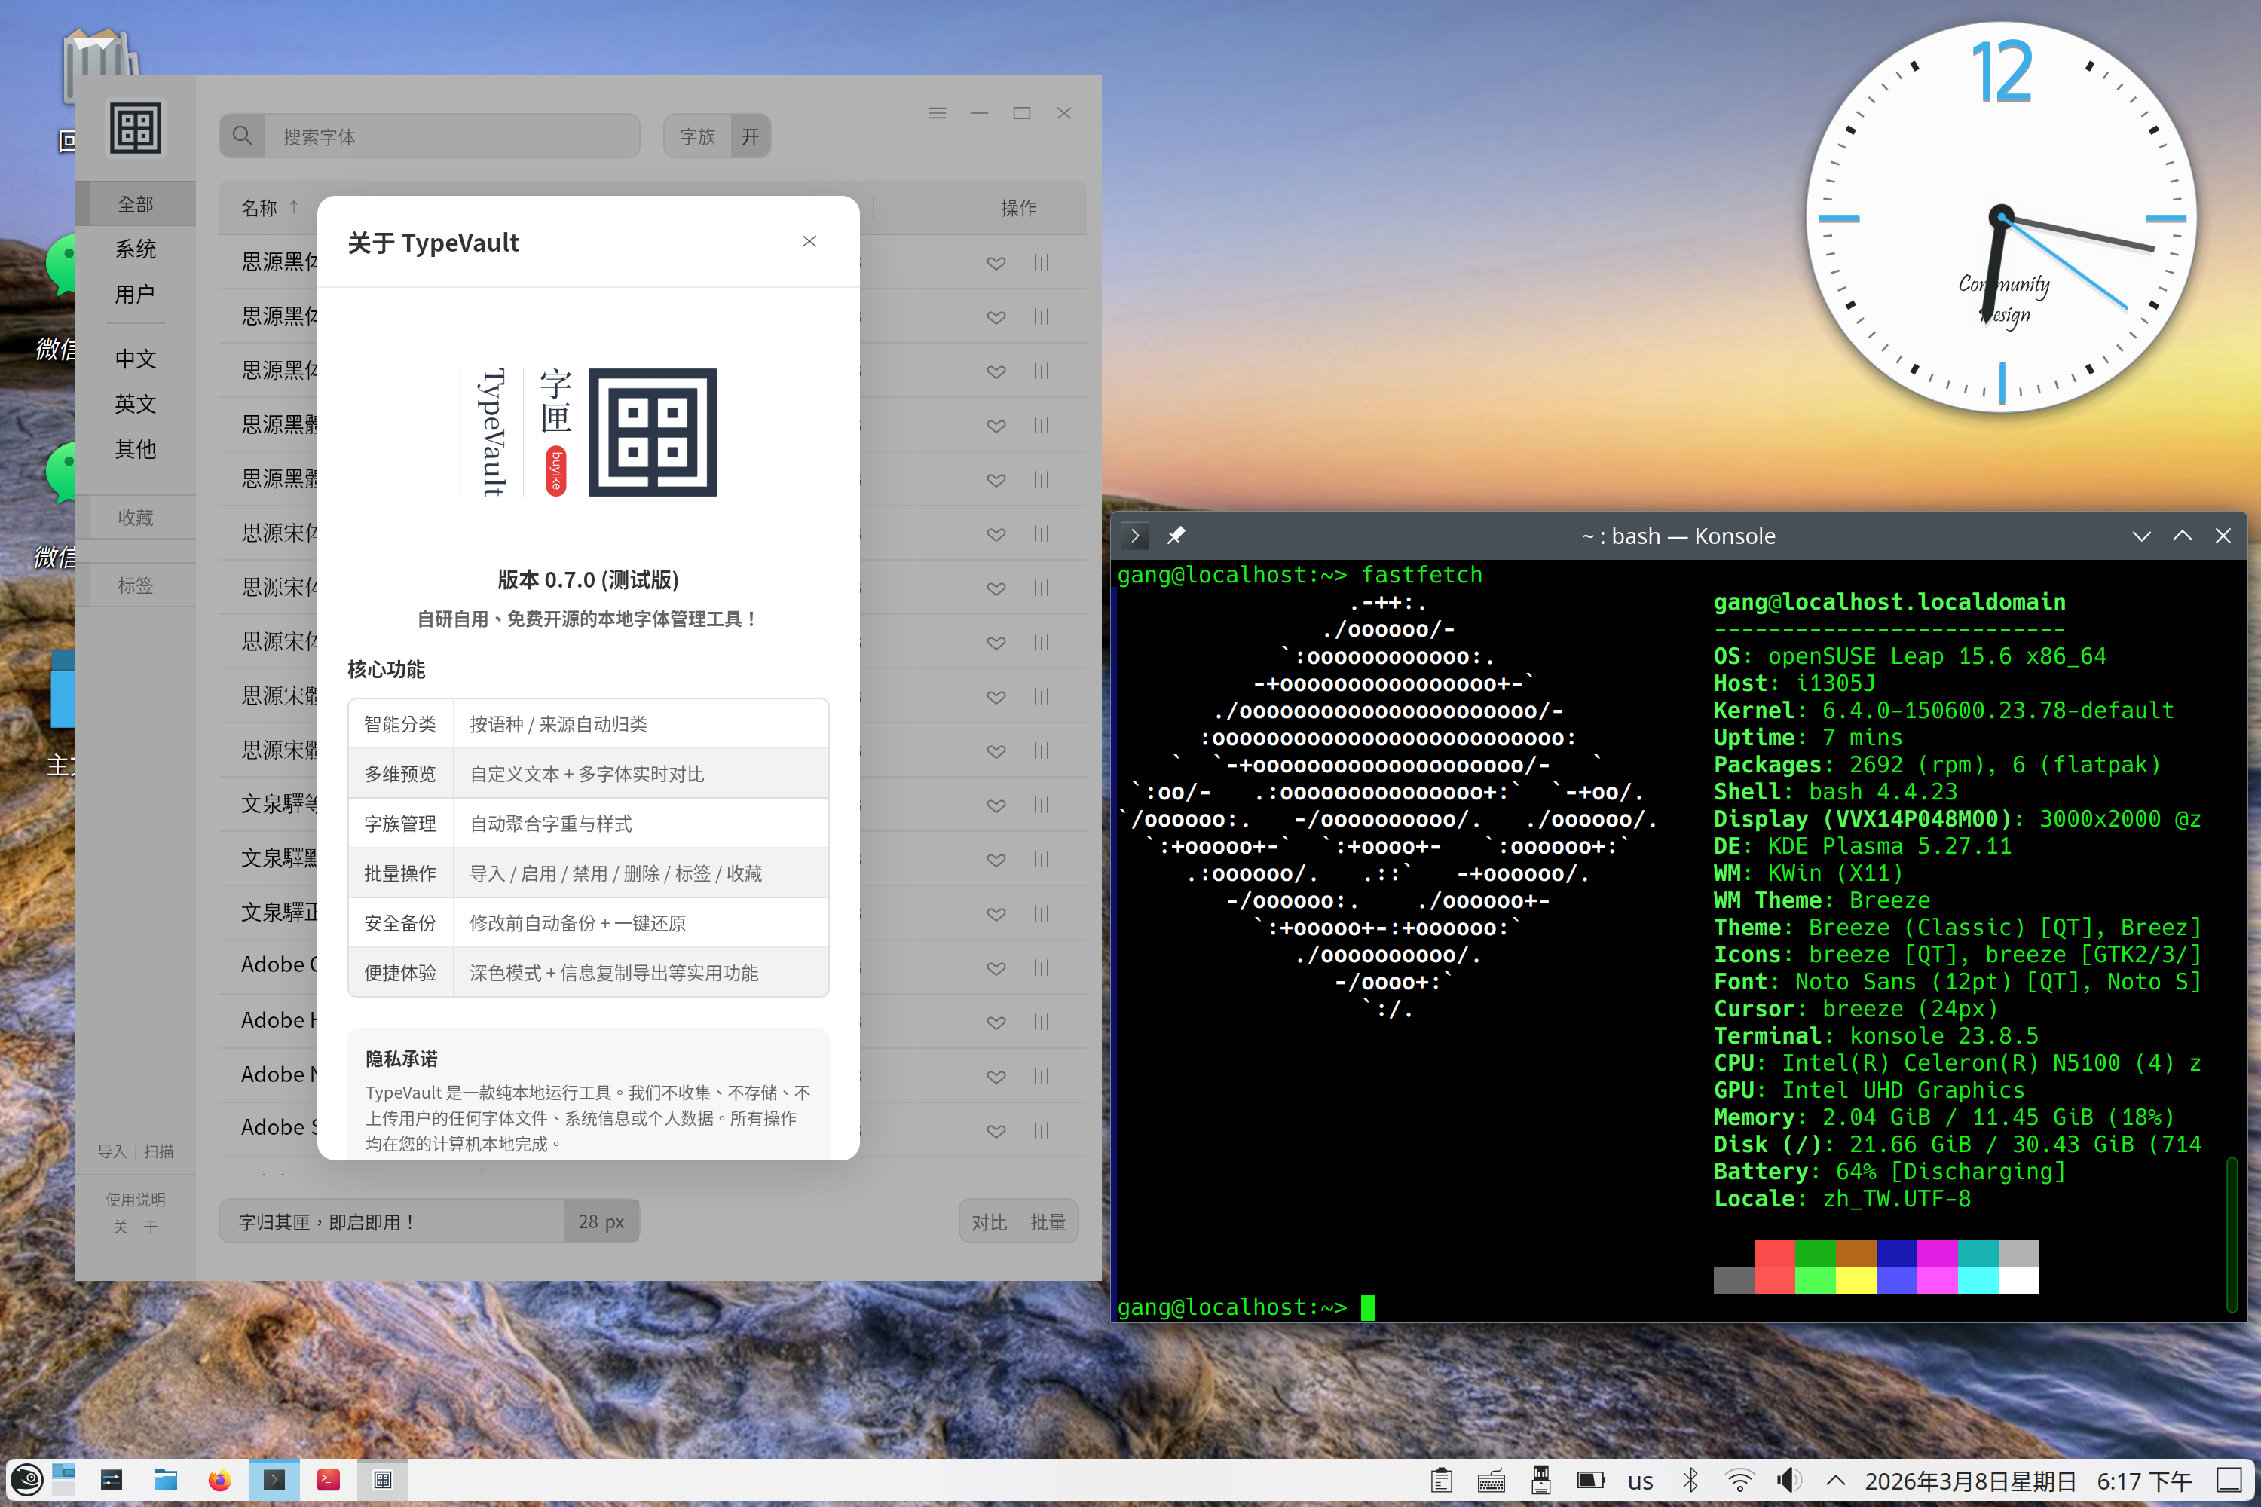Click the search magnifier icon in TypeVault
Viewport: 2261px width, 1507px height.
coord(242,136)
